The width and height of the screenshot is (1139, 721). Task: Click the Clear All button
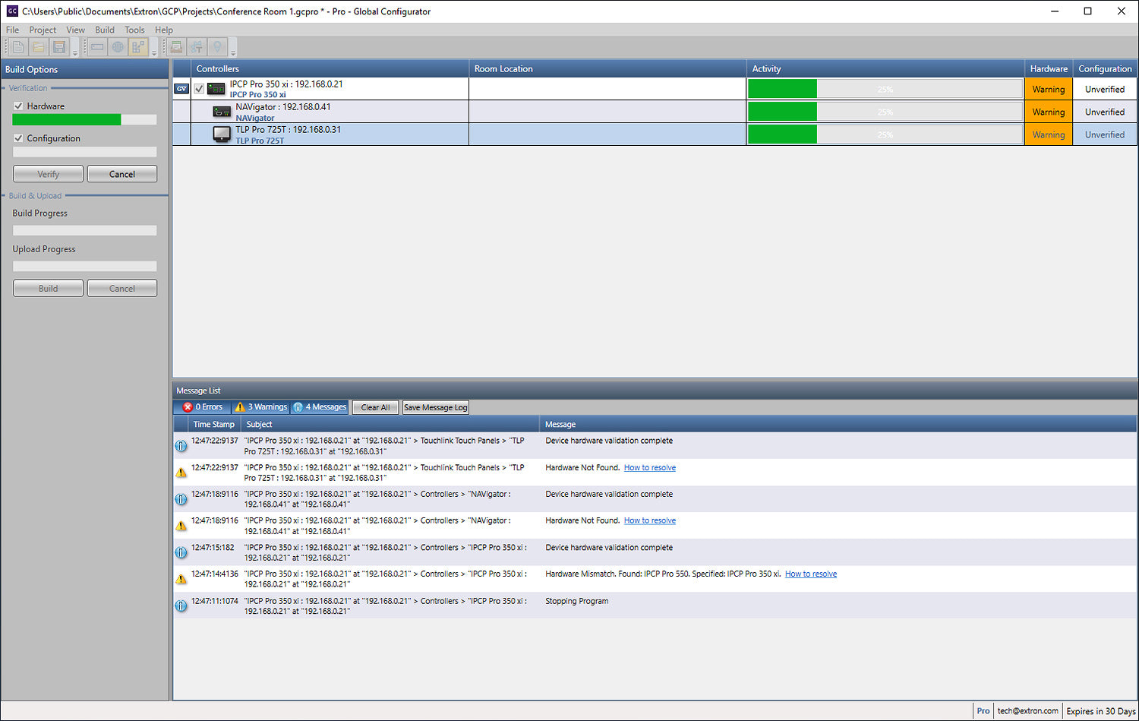click(375, 407)
